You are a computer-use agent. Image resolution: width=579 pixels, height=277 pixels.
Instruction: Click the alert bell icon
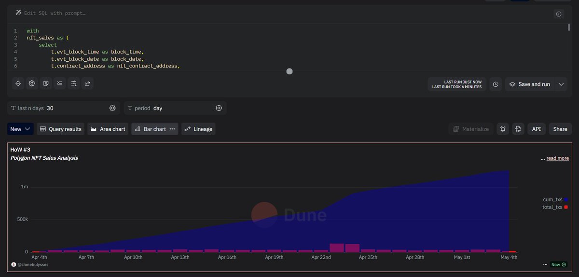click(503, 129)
